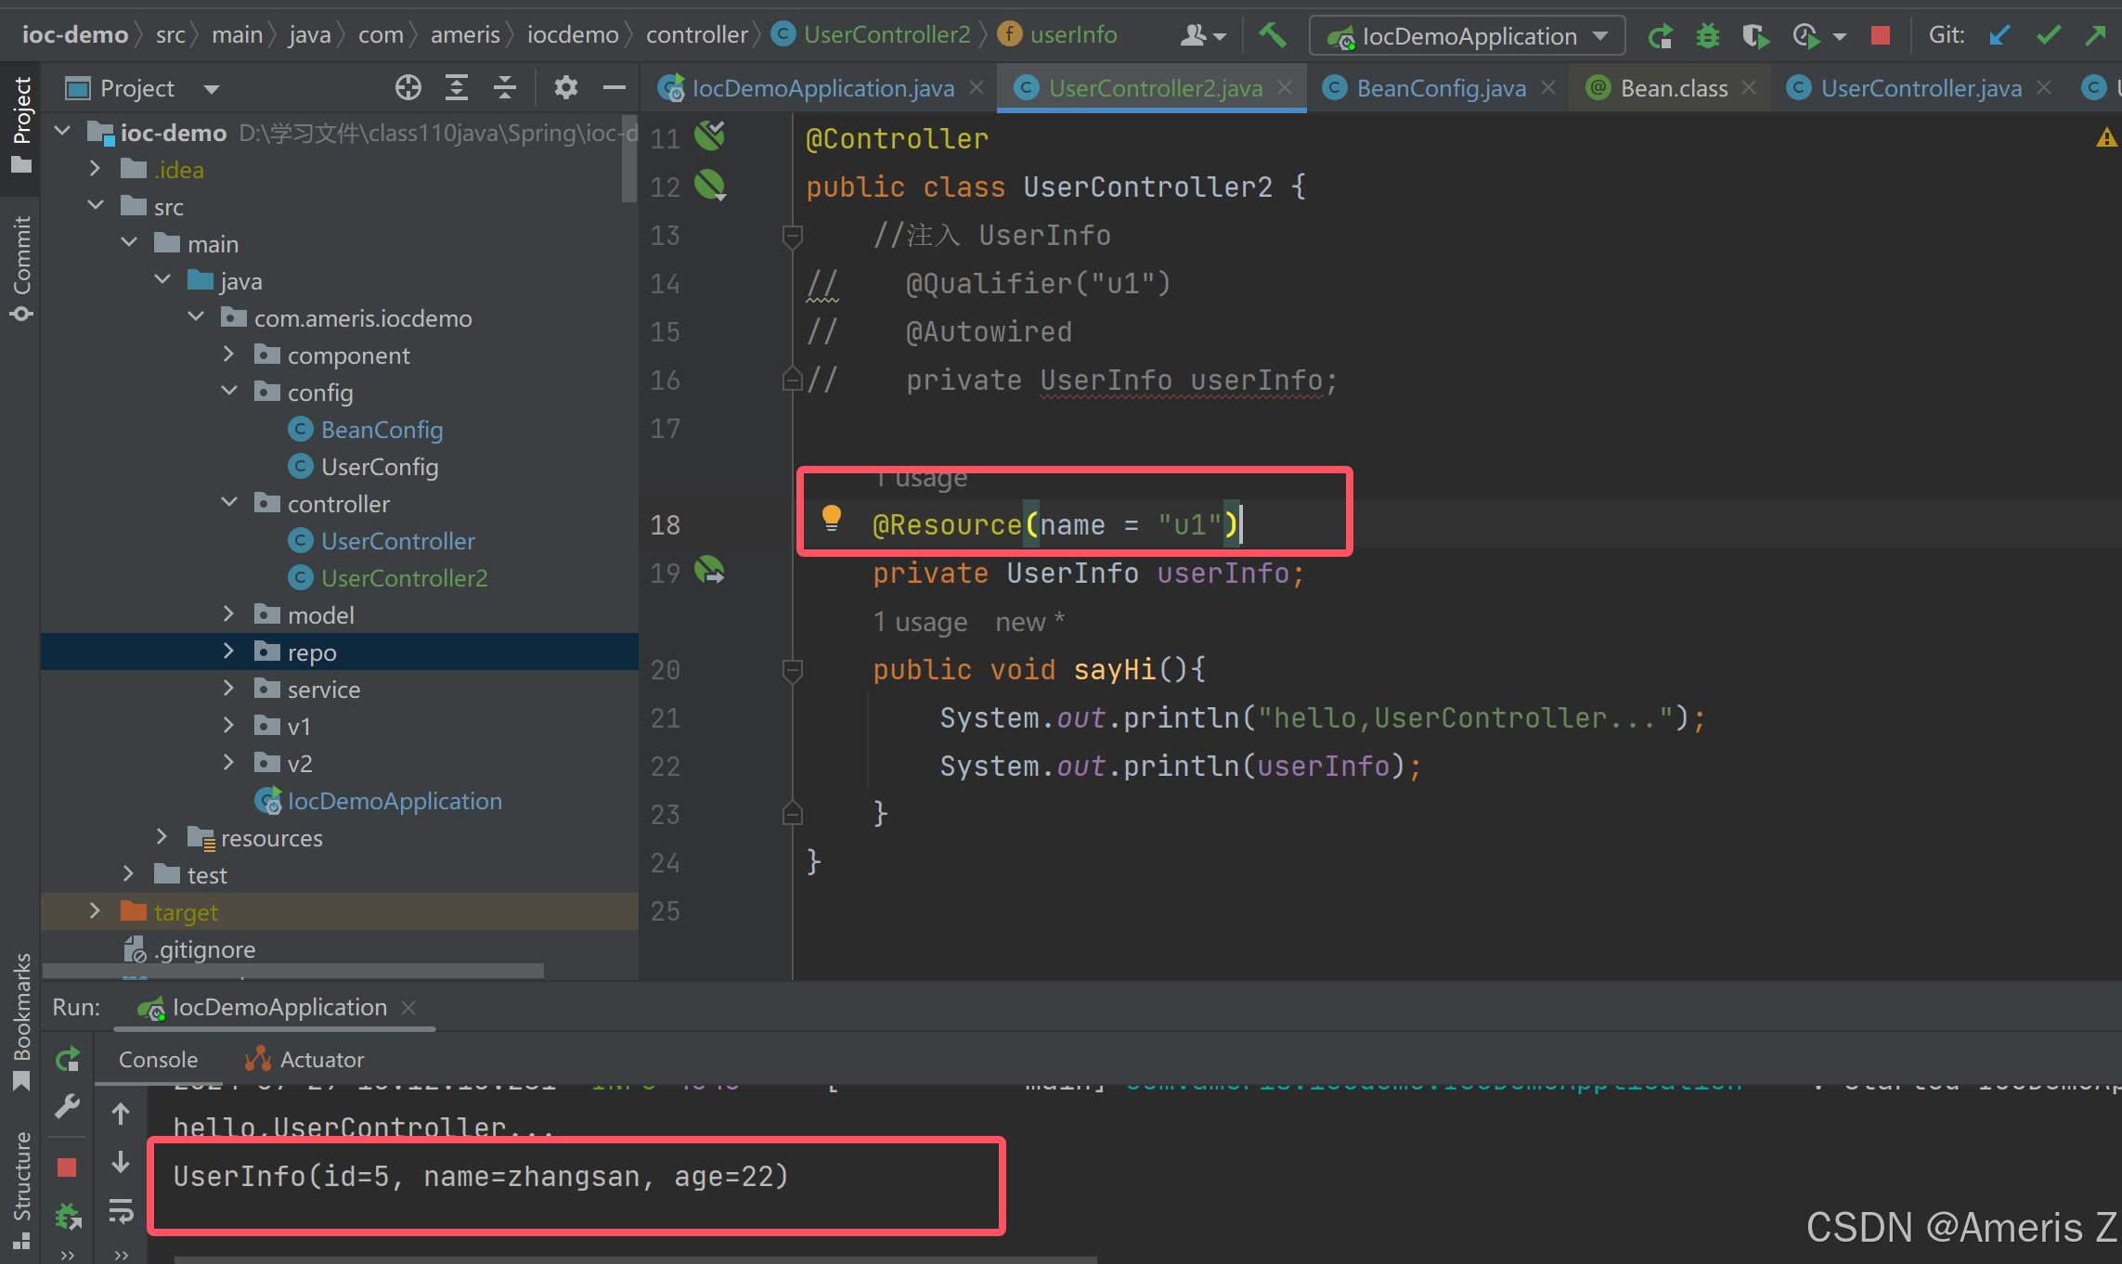Click the Git update project arrow icon
Screen dimensions: 2122x1264
click(x=1999, y=36)
